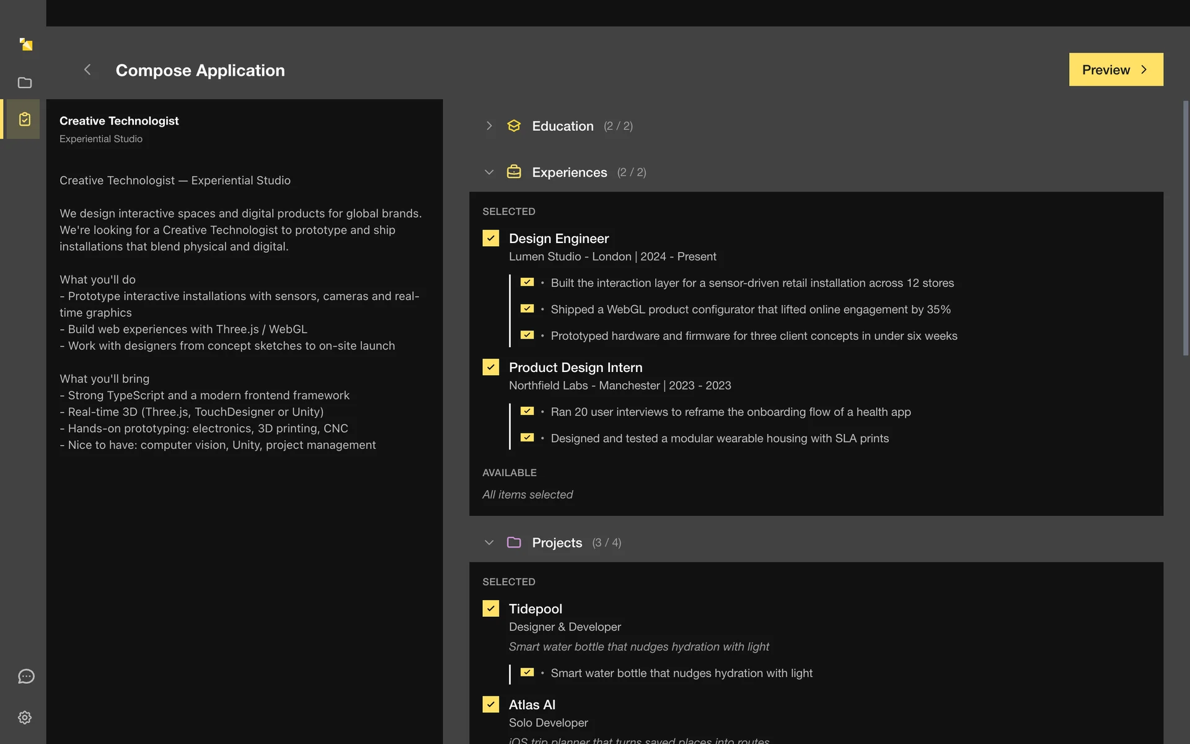Collapse the Experiences section chevron
Image resolution: width=1190 pixels, height=744 pixels.
click(x=489, y=172)
